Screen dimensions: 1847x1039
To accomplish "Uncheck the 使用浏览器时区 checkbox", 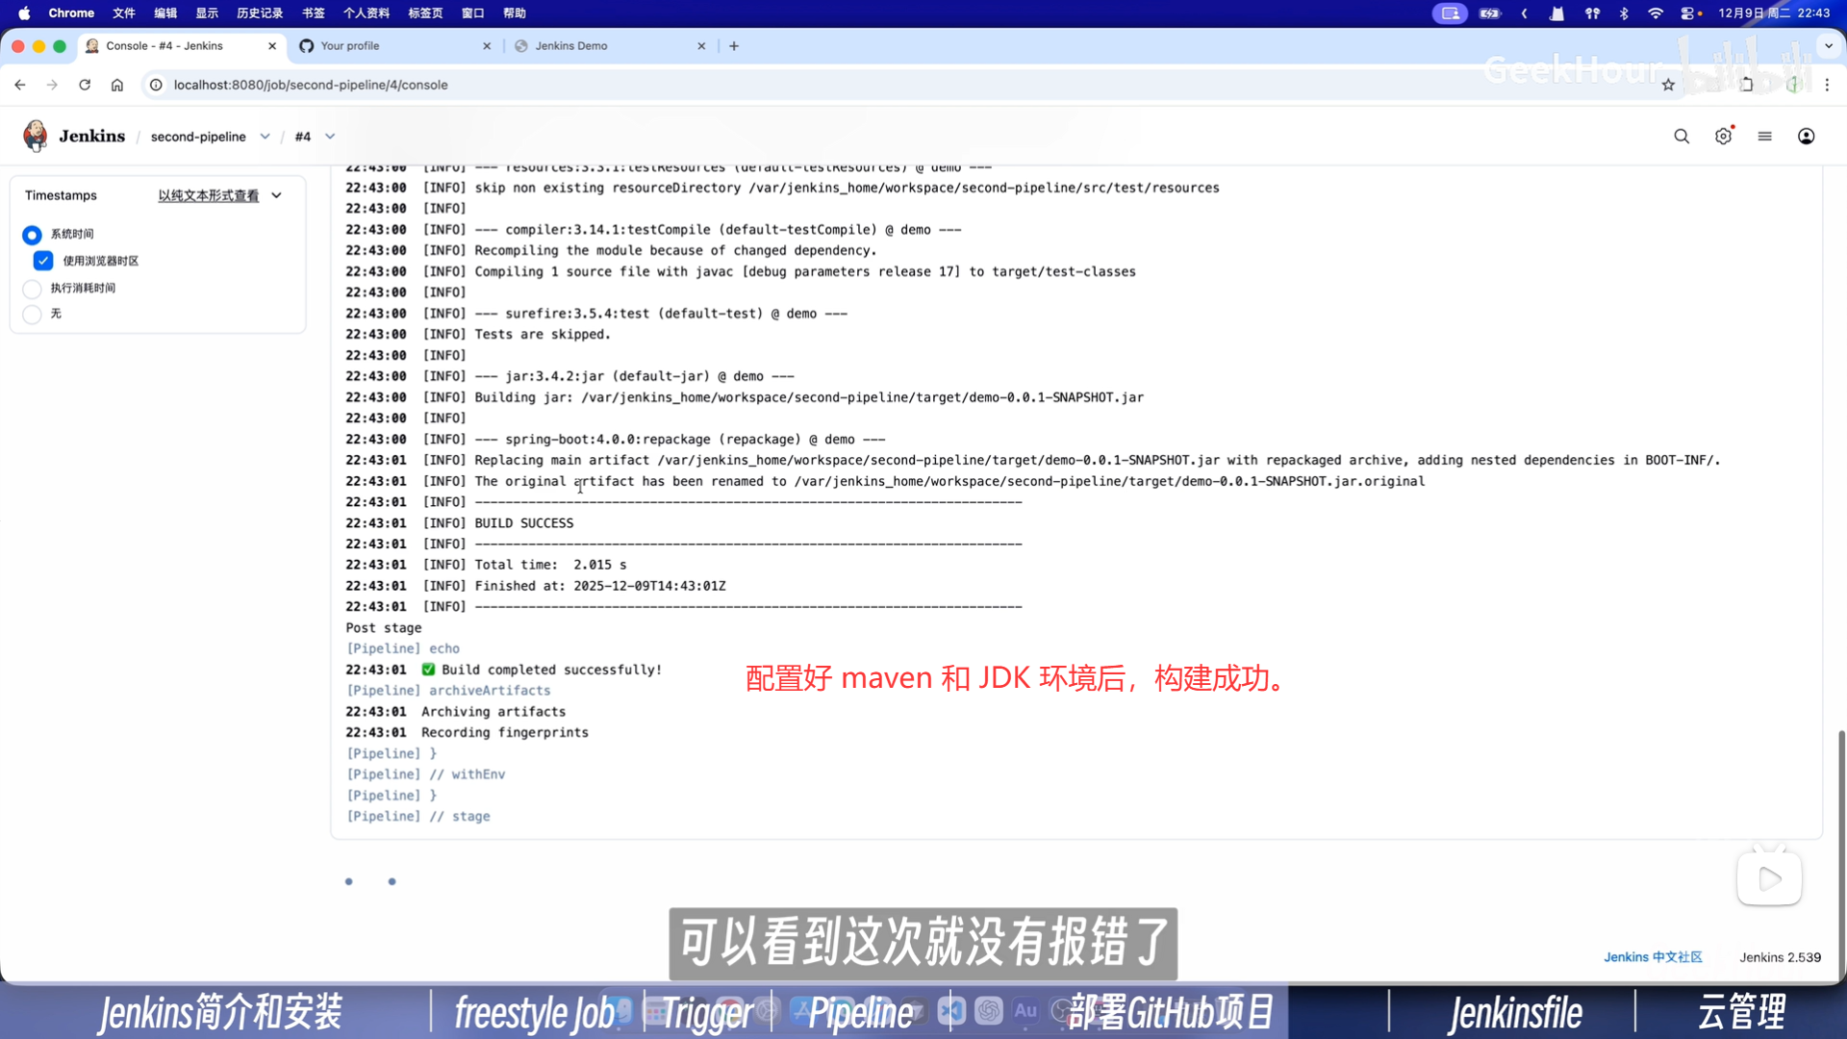I will (43, 261).
